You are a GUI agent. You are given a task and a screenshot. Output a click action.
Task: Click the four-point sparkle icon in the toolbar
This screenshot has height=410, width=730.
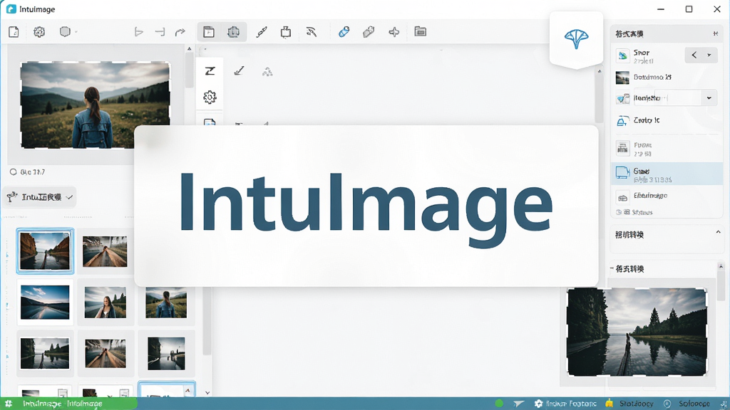394,31
